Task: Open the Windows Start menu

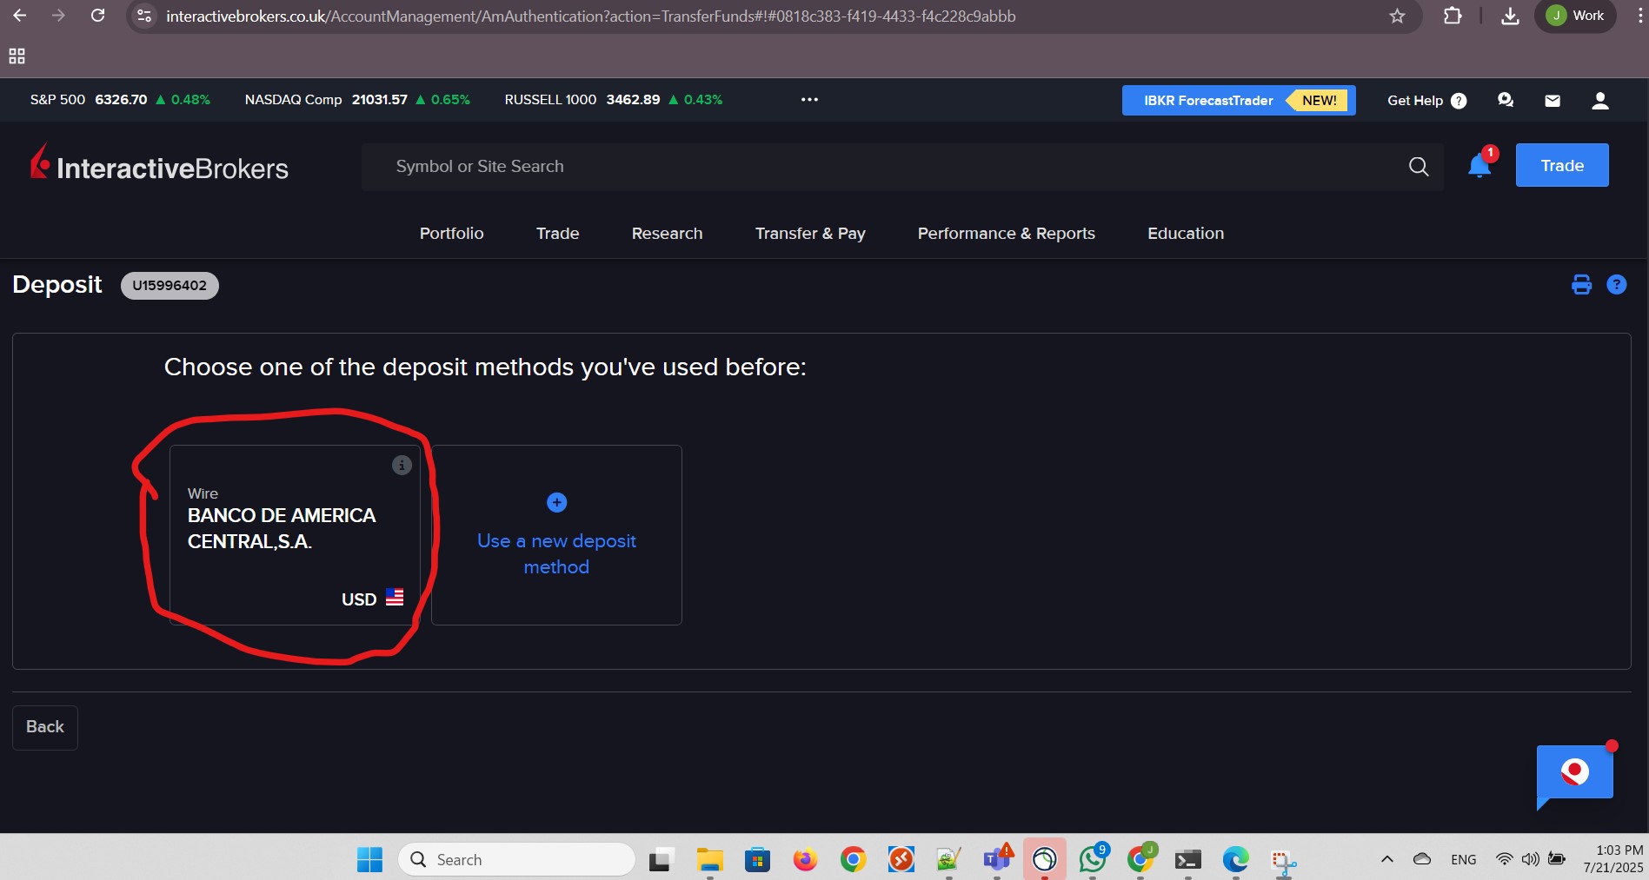Action: click(x=369, y=860)
